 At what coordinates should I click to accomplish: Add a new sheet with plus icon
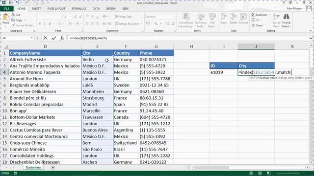[53, 167]
